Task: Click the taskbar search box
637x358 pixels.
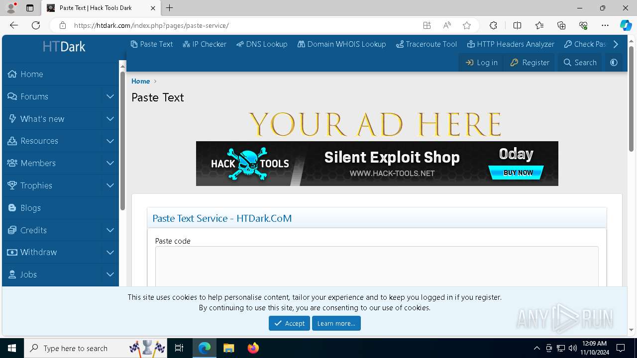Action: click(96, 348)
